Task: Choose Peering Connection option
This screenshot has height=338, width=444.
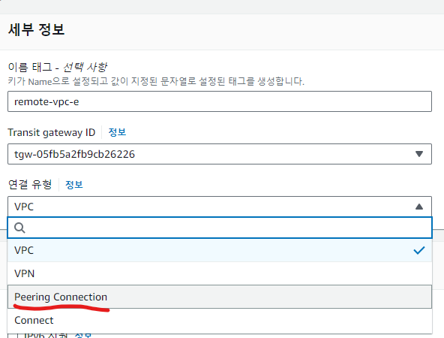Action: click(x=220, y=297)
